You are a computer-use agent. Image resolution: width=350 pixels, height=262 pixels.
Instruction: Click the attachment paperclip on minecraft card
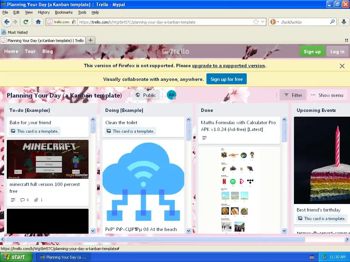pos(36,200)
